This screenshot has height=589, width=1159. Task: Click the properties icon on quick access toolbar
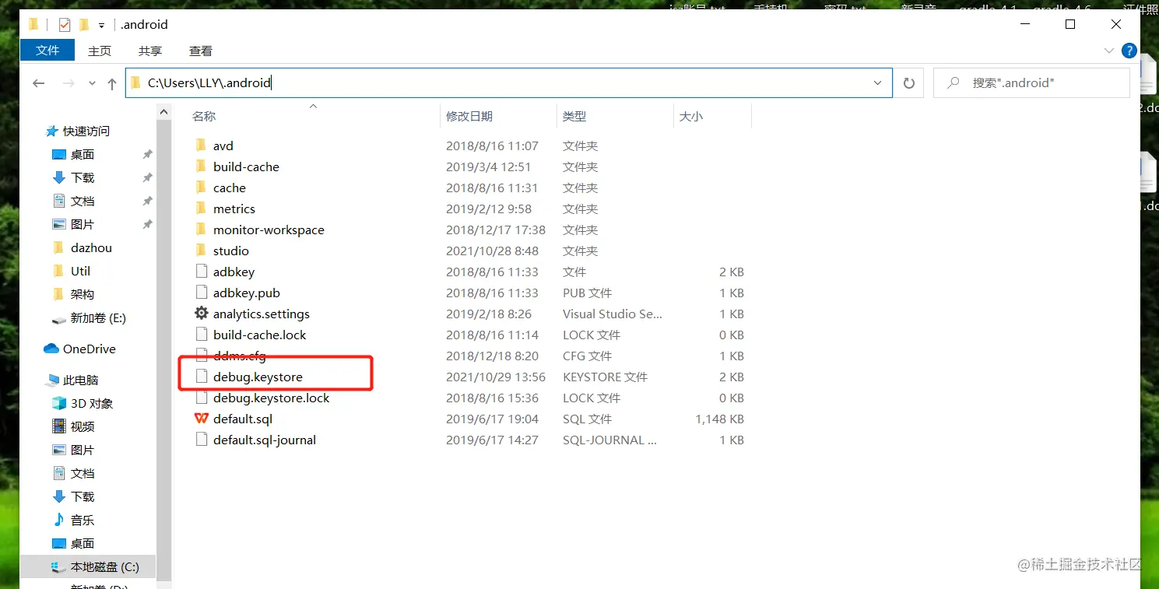pos(64,24)
